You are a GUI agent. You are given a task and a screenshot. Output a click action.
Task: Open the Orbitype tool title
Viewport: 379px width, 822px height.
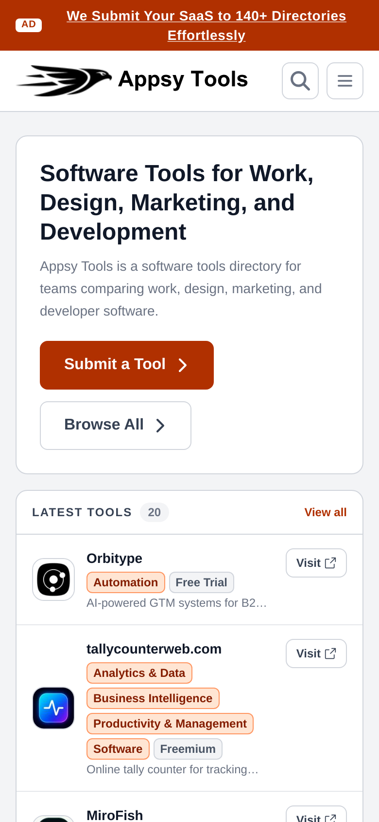tap(114, 559)
